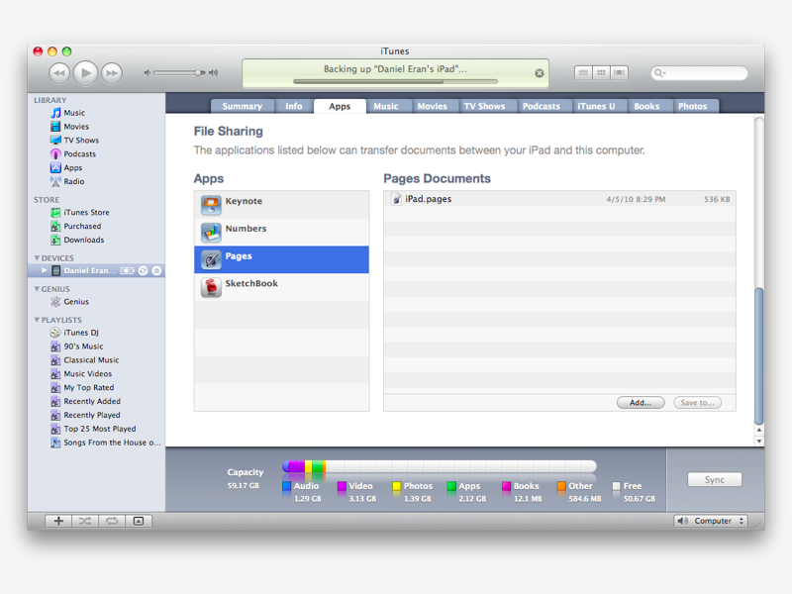The image size is (792, 594).
Task: Open the Genius icon in sidebar
Action: [x=55, y=302]
